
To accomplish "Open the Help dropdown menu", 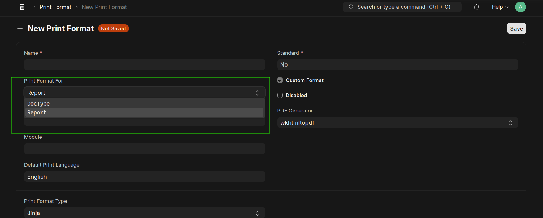I will [x=500, y=7].
